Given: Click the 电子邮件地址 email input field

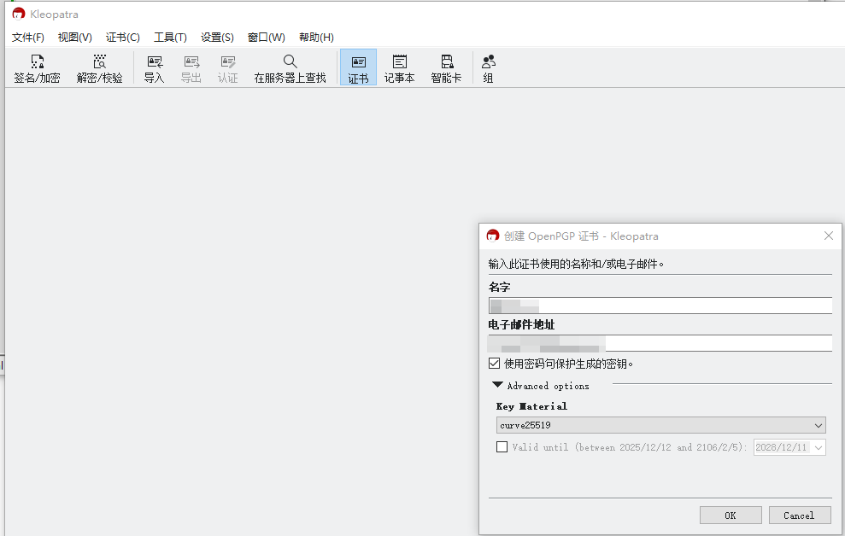Looking at the screenshot, I should [660, 343].
